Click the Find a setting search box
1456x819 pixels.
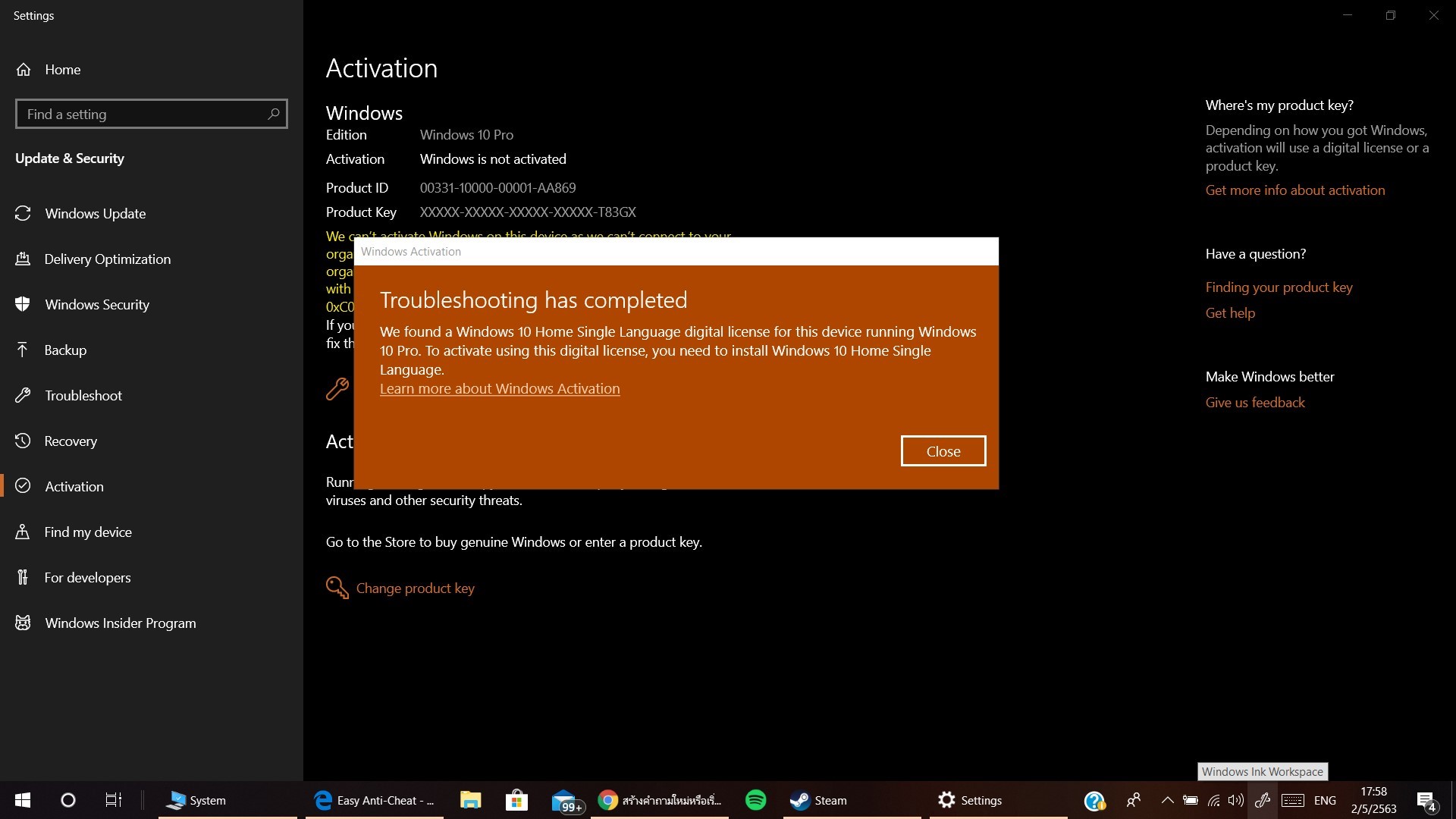(152, 114)
